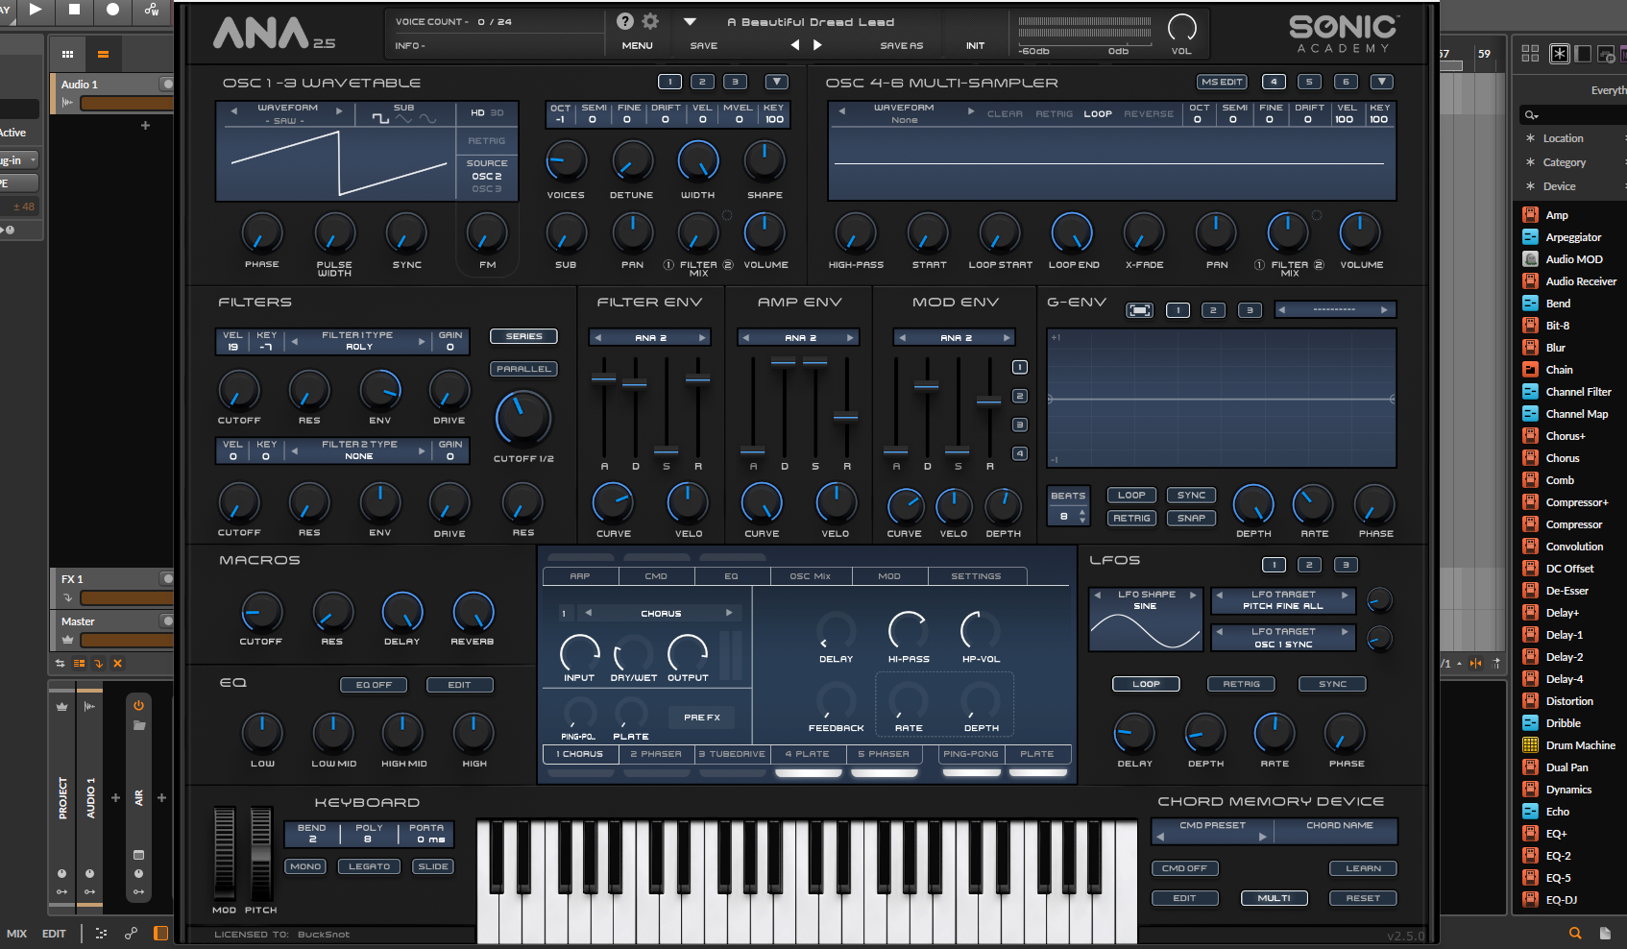Open FILTER 1 TYPE selector
1627x949 pixels.
357,341
